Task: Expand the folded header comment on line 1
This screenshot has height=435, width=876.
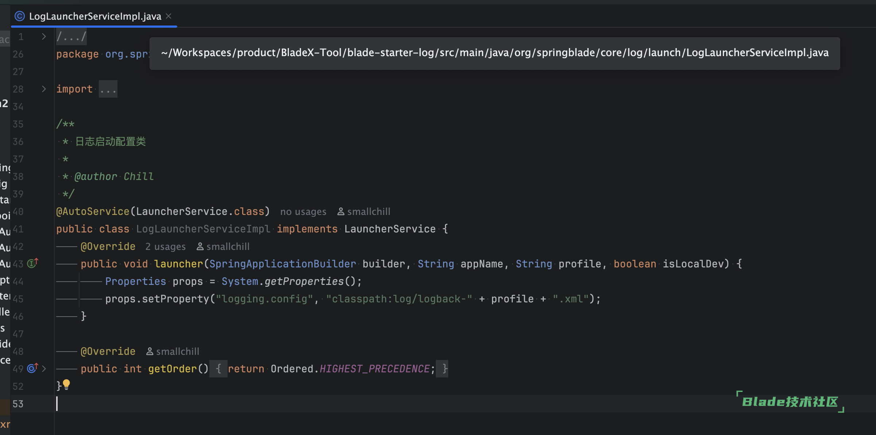Action: point(44,36)
